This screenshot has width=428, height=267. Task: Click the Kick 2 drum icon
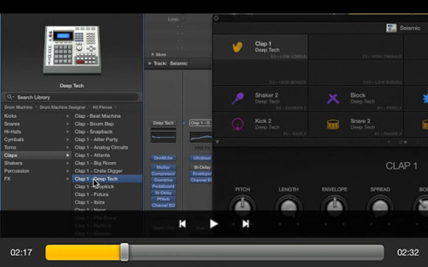(x=237, y=124)
